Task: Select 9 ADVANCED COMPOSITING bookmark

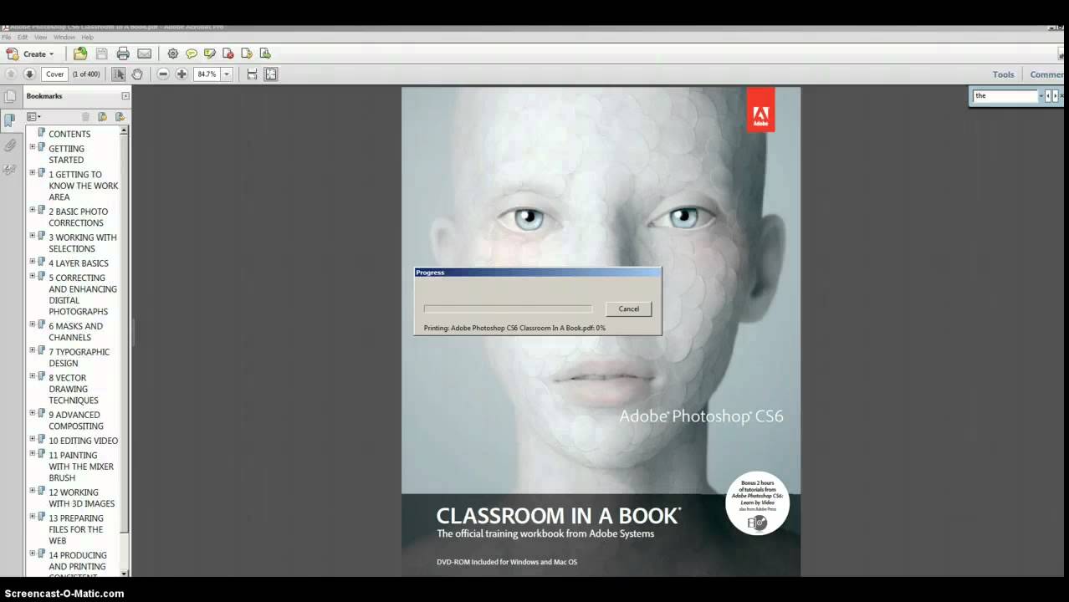Action: (76, 420)
